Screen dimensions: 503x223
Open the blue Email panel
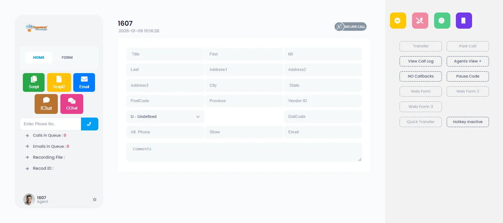click(x=84, y=82)
